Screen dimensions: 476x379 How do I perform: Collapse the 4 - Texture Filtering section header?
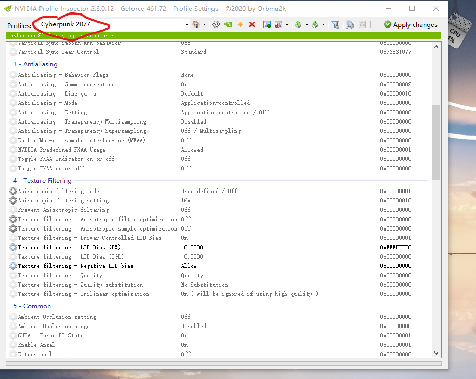(42, 180)
